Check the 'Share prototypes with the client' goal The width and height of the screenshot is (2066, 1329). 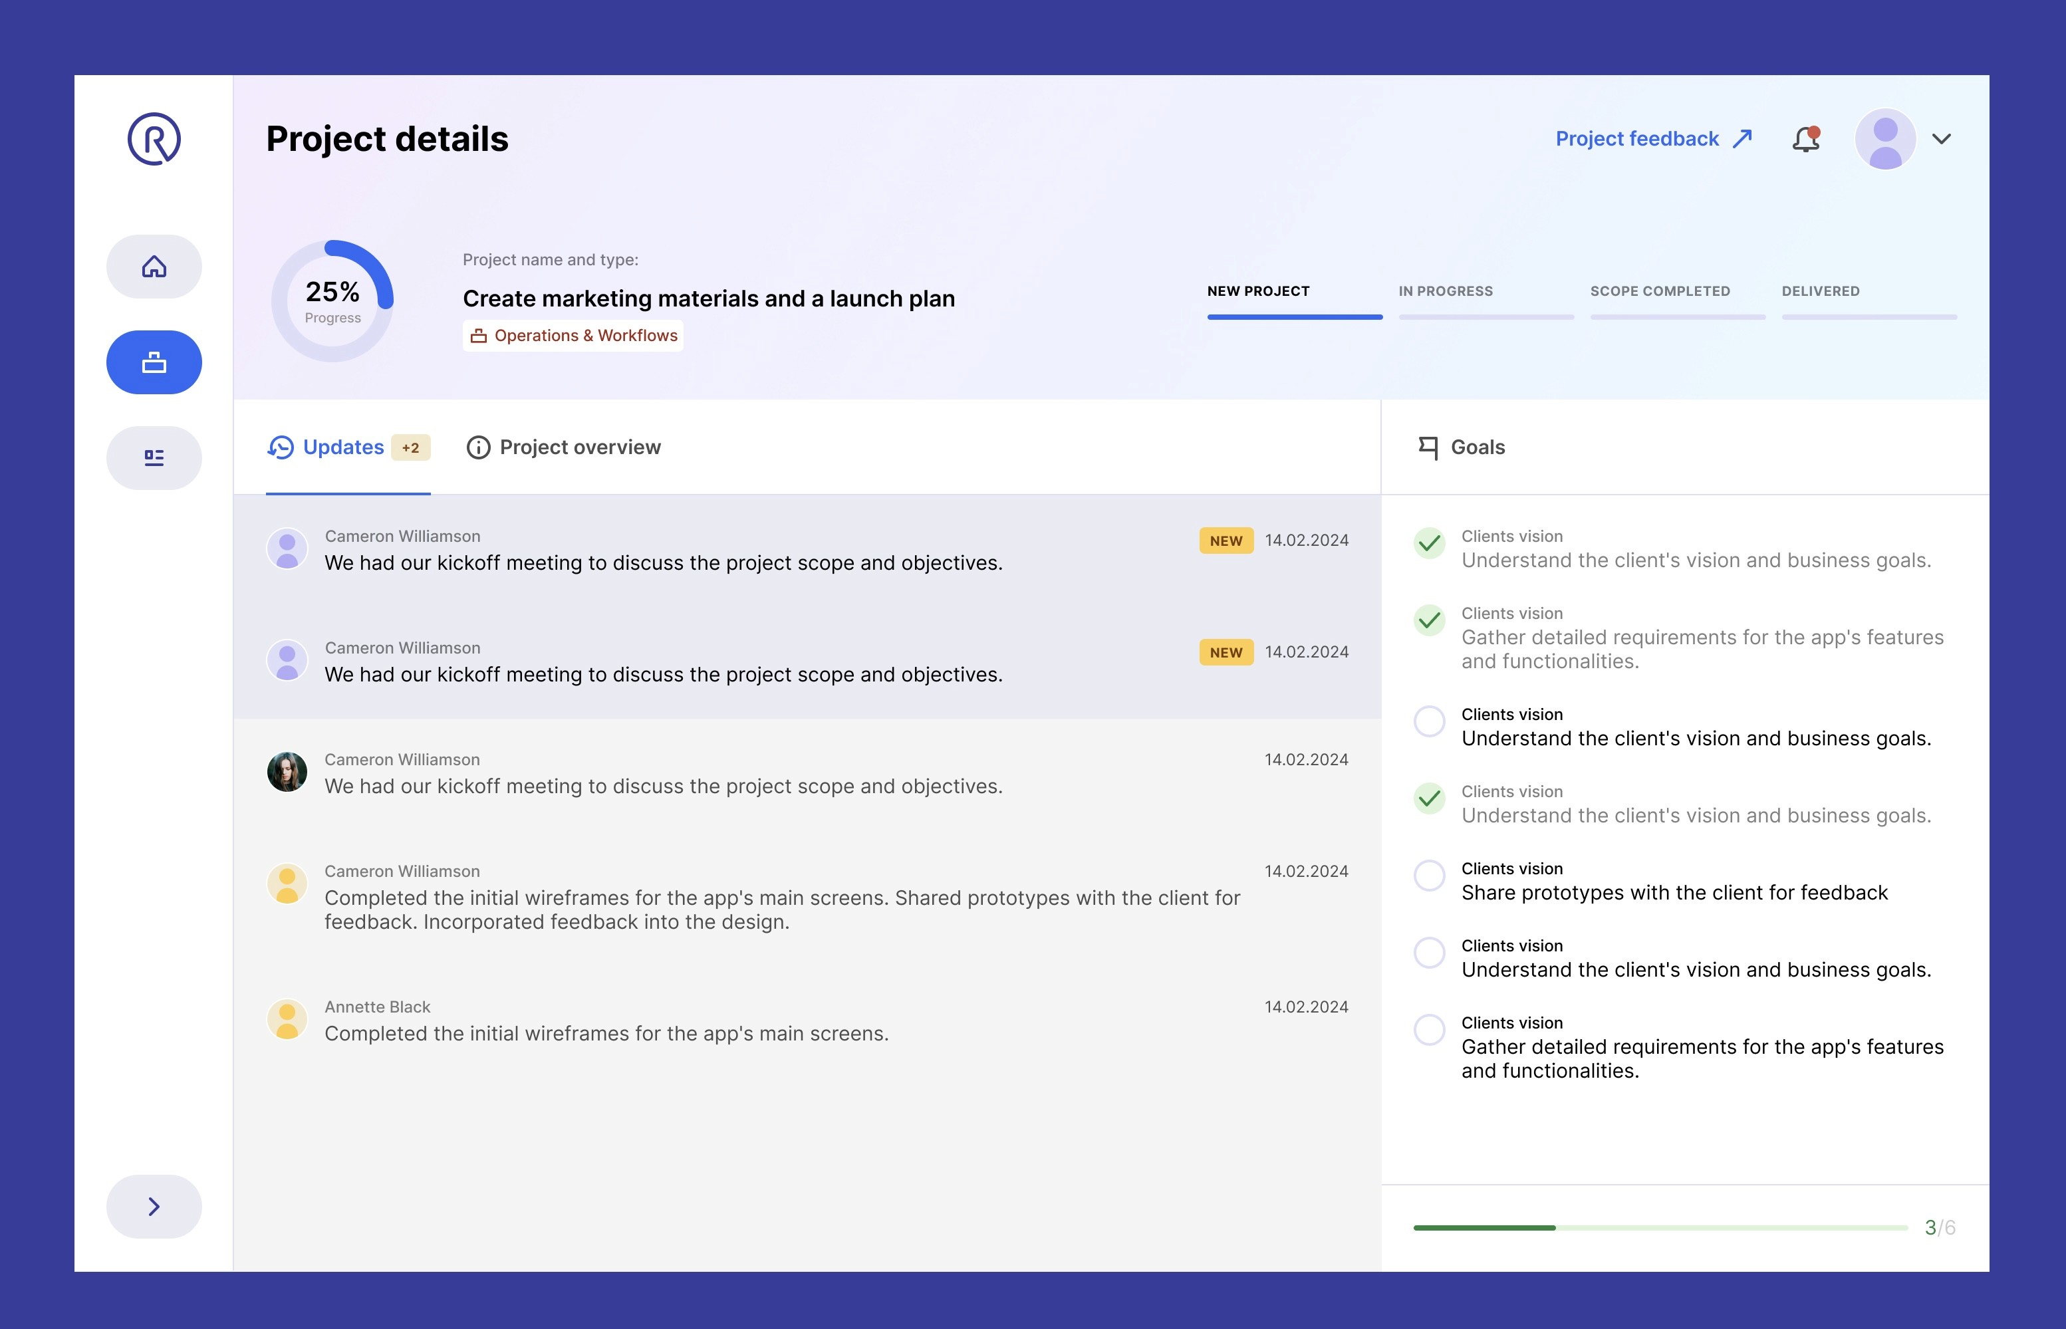[x=1429, y=876]
